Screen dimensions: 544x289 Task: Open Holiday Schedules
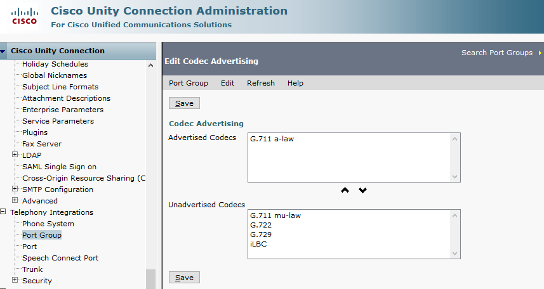(55, 64)
